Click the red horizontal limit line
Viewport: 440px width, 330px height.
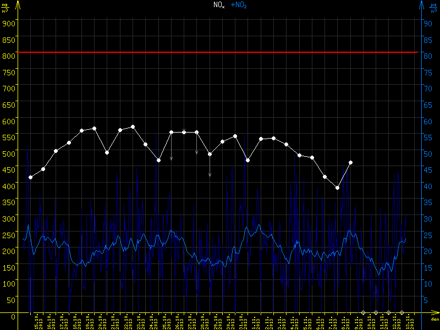(x=220, y=52)
